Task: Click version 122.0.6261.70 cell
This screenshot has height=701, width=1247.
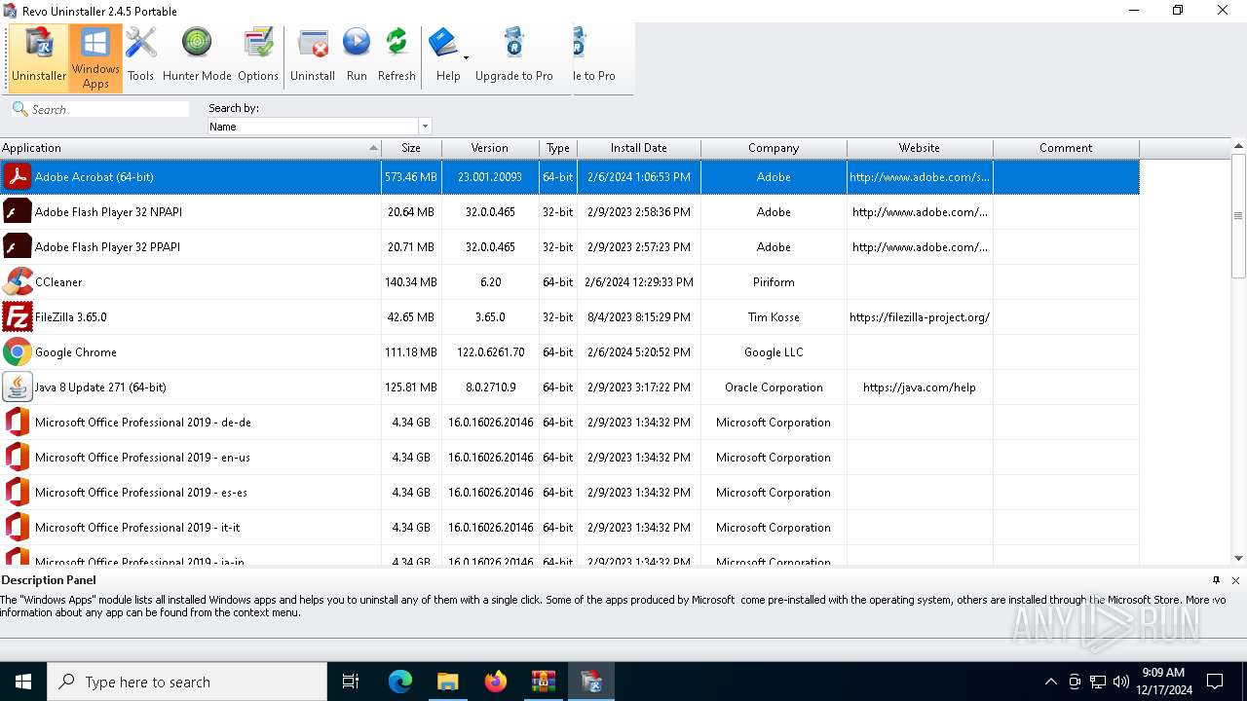Action: click(490, 352)
